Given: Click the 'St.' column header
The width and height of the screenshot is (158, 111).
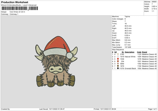Looking at the screenshot, I should (123, 52).
